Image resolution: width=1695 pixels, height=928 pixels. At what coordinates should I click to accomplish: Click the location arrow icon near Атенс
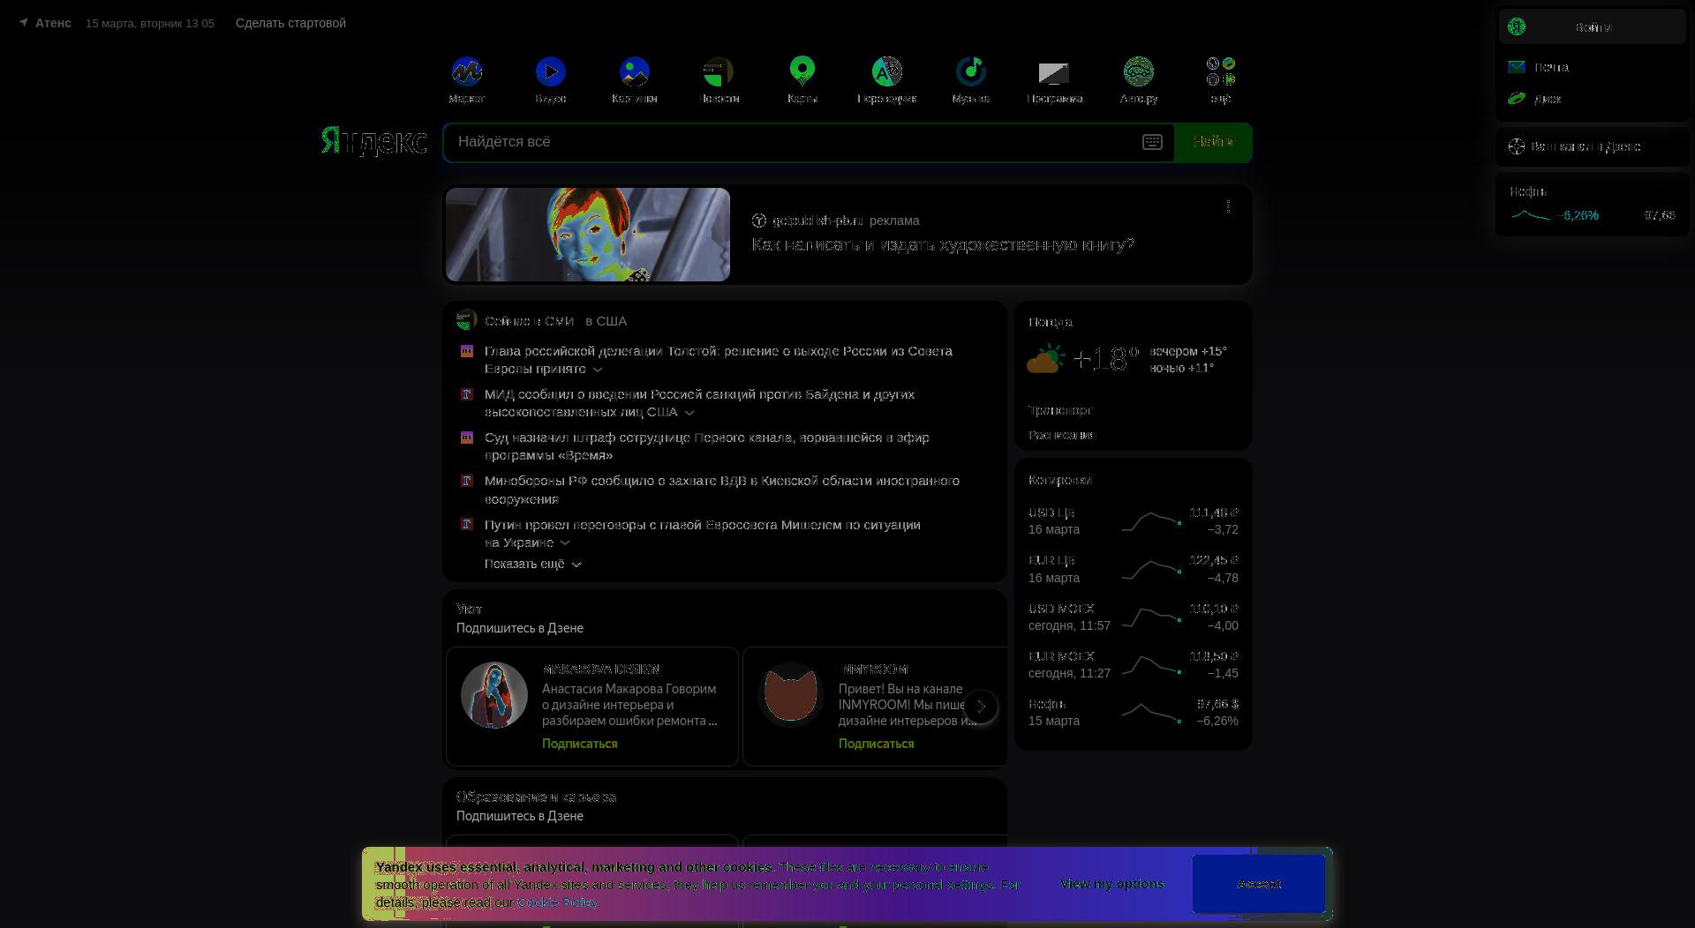point(24,23)
